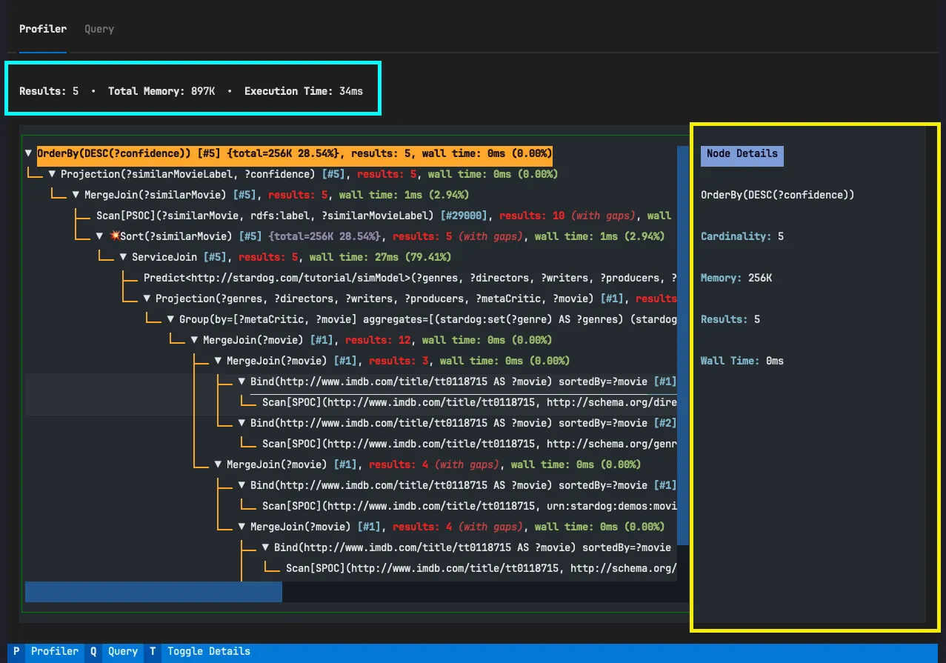The width and height of the screenshot is (946, 663).
Task: Click the T key badge in footer
Action: [152, 652]
